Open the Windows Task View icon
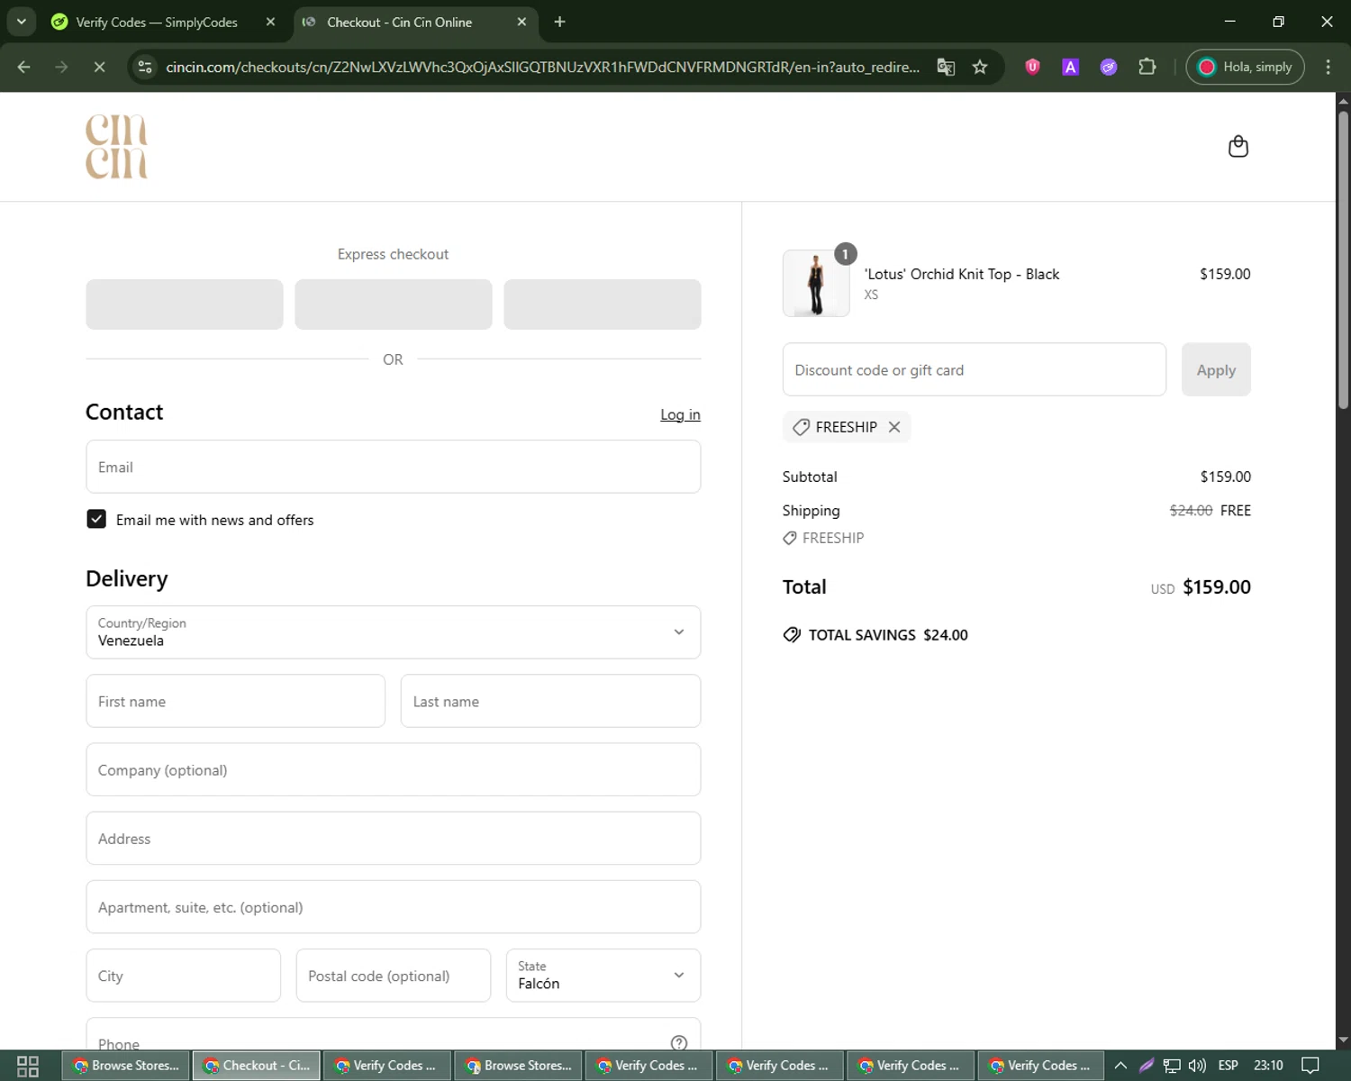 28,1066
